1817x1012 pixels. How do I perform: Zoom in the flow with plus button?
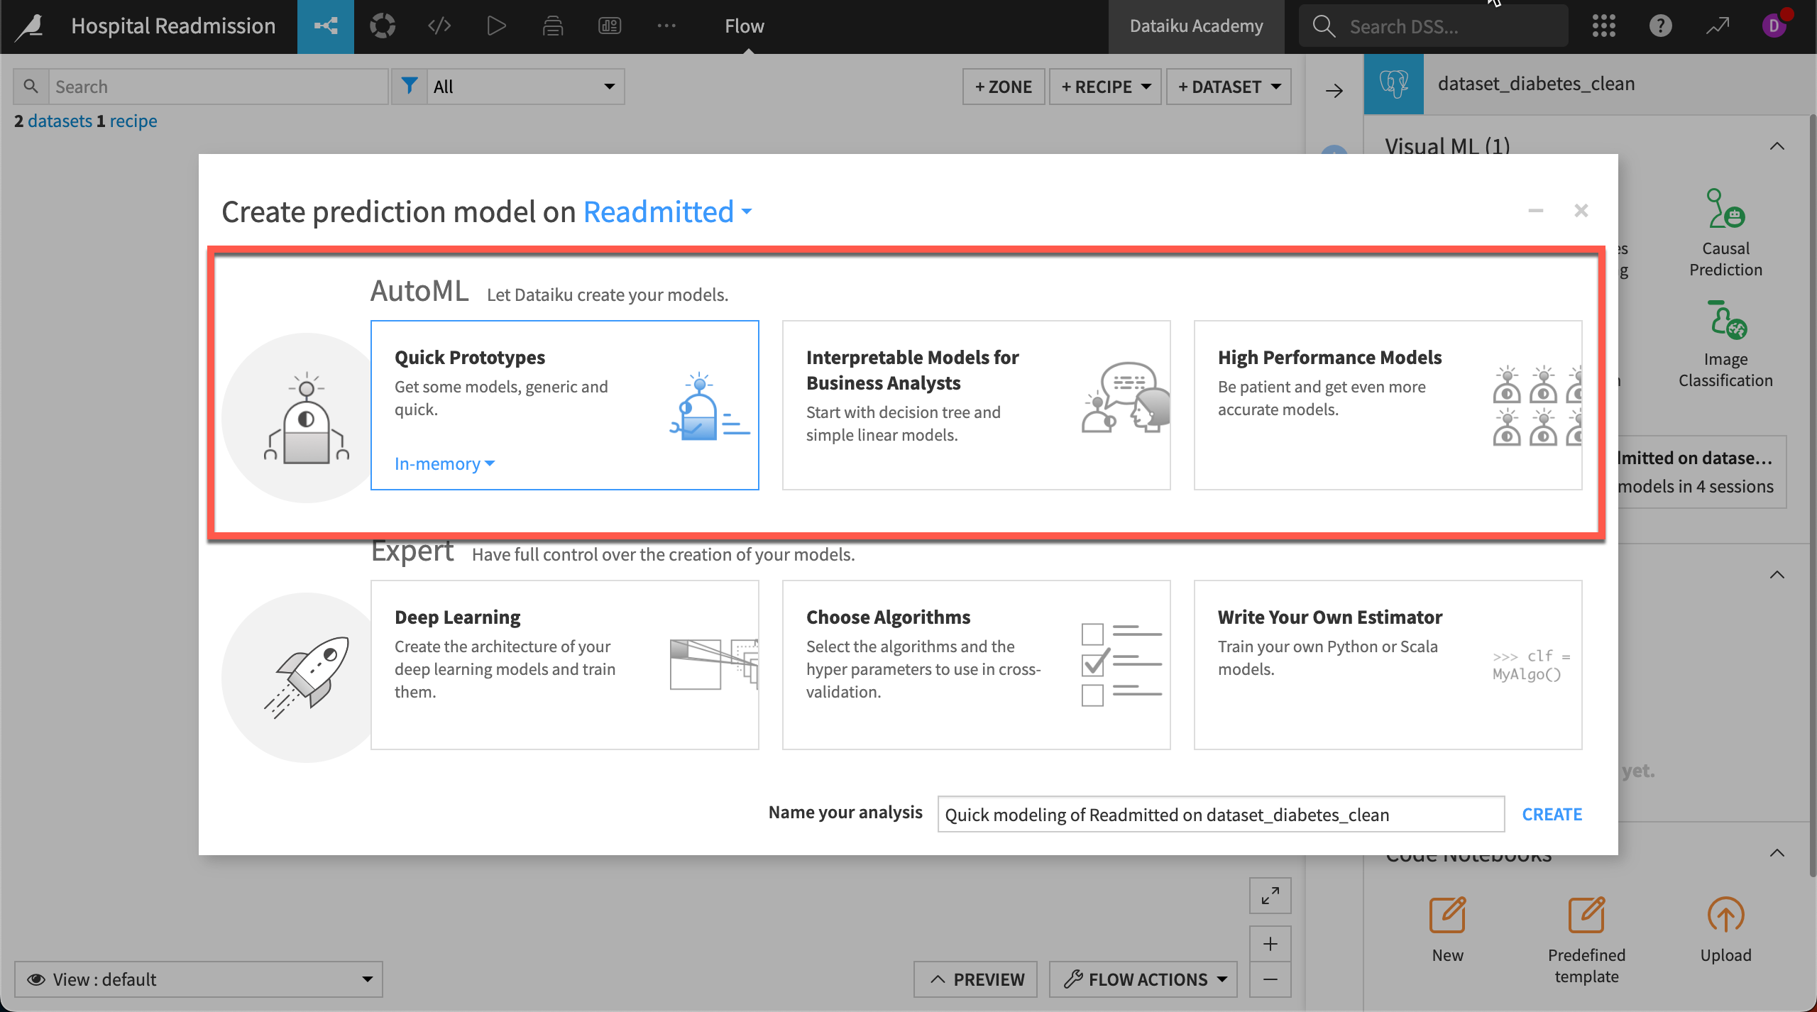click(x=1270, y=944)
